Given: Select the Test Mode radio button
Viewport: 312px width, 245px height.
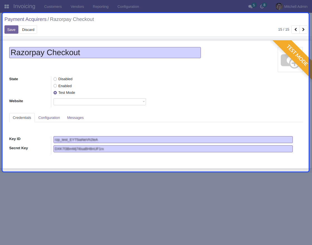Looking at the screenshot, I should (55, 93).
